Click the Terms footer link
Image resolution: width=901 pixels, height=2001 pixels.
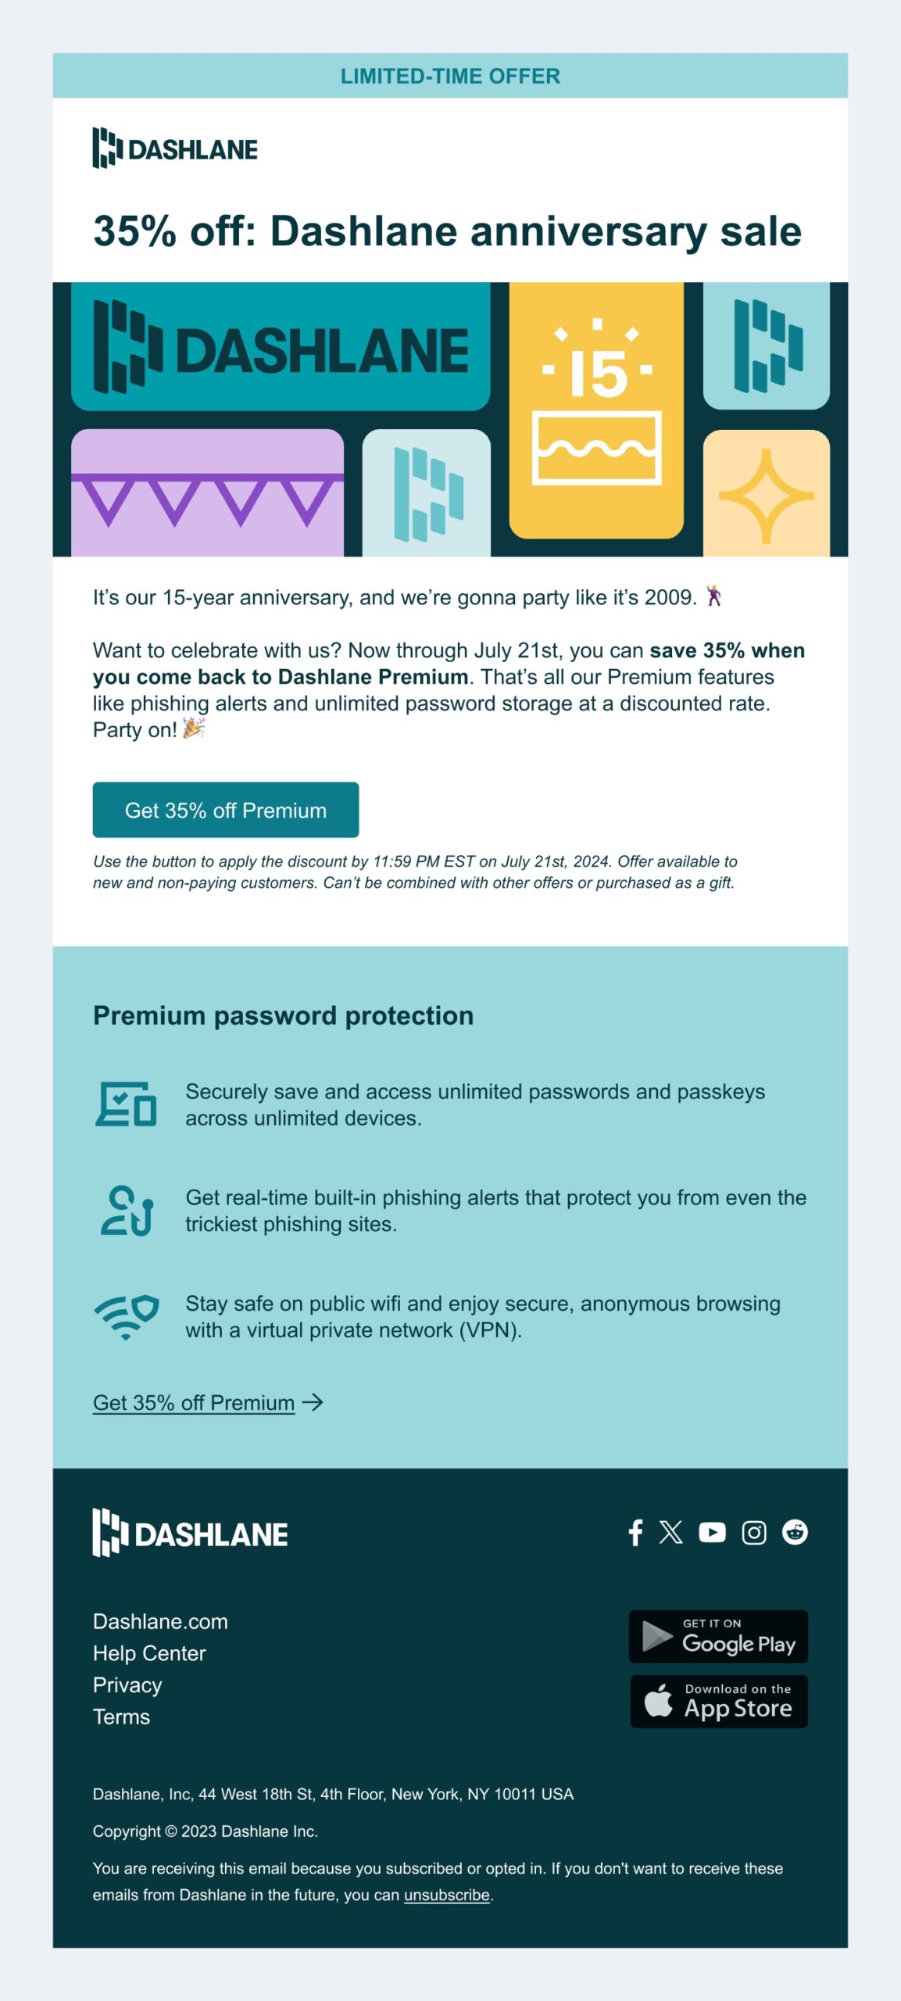(121, 1716)
